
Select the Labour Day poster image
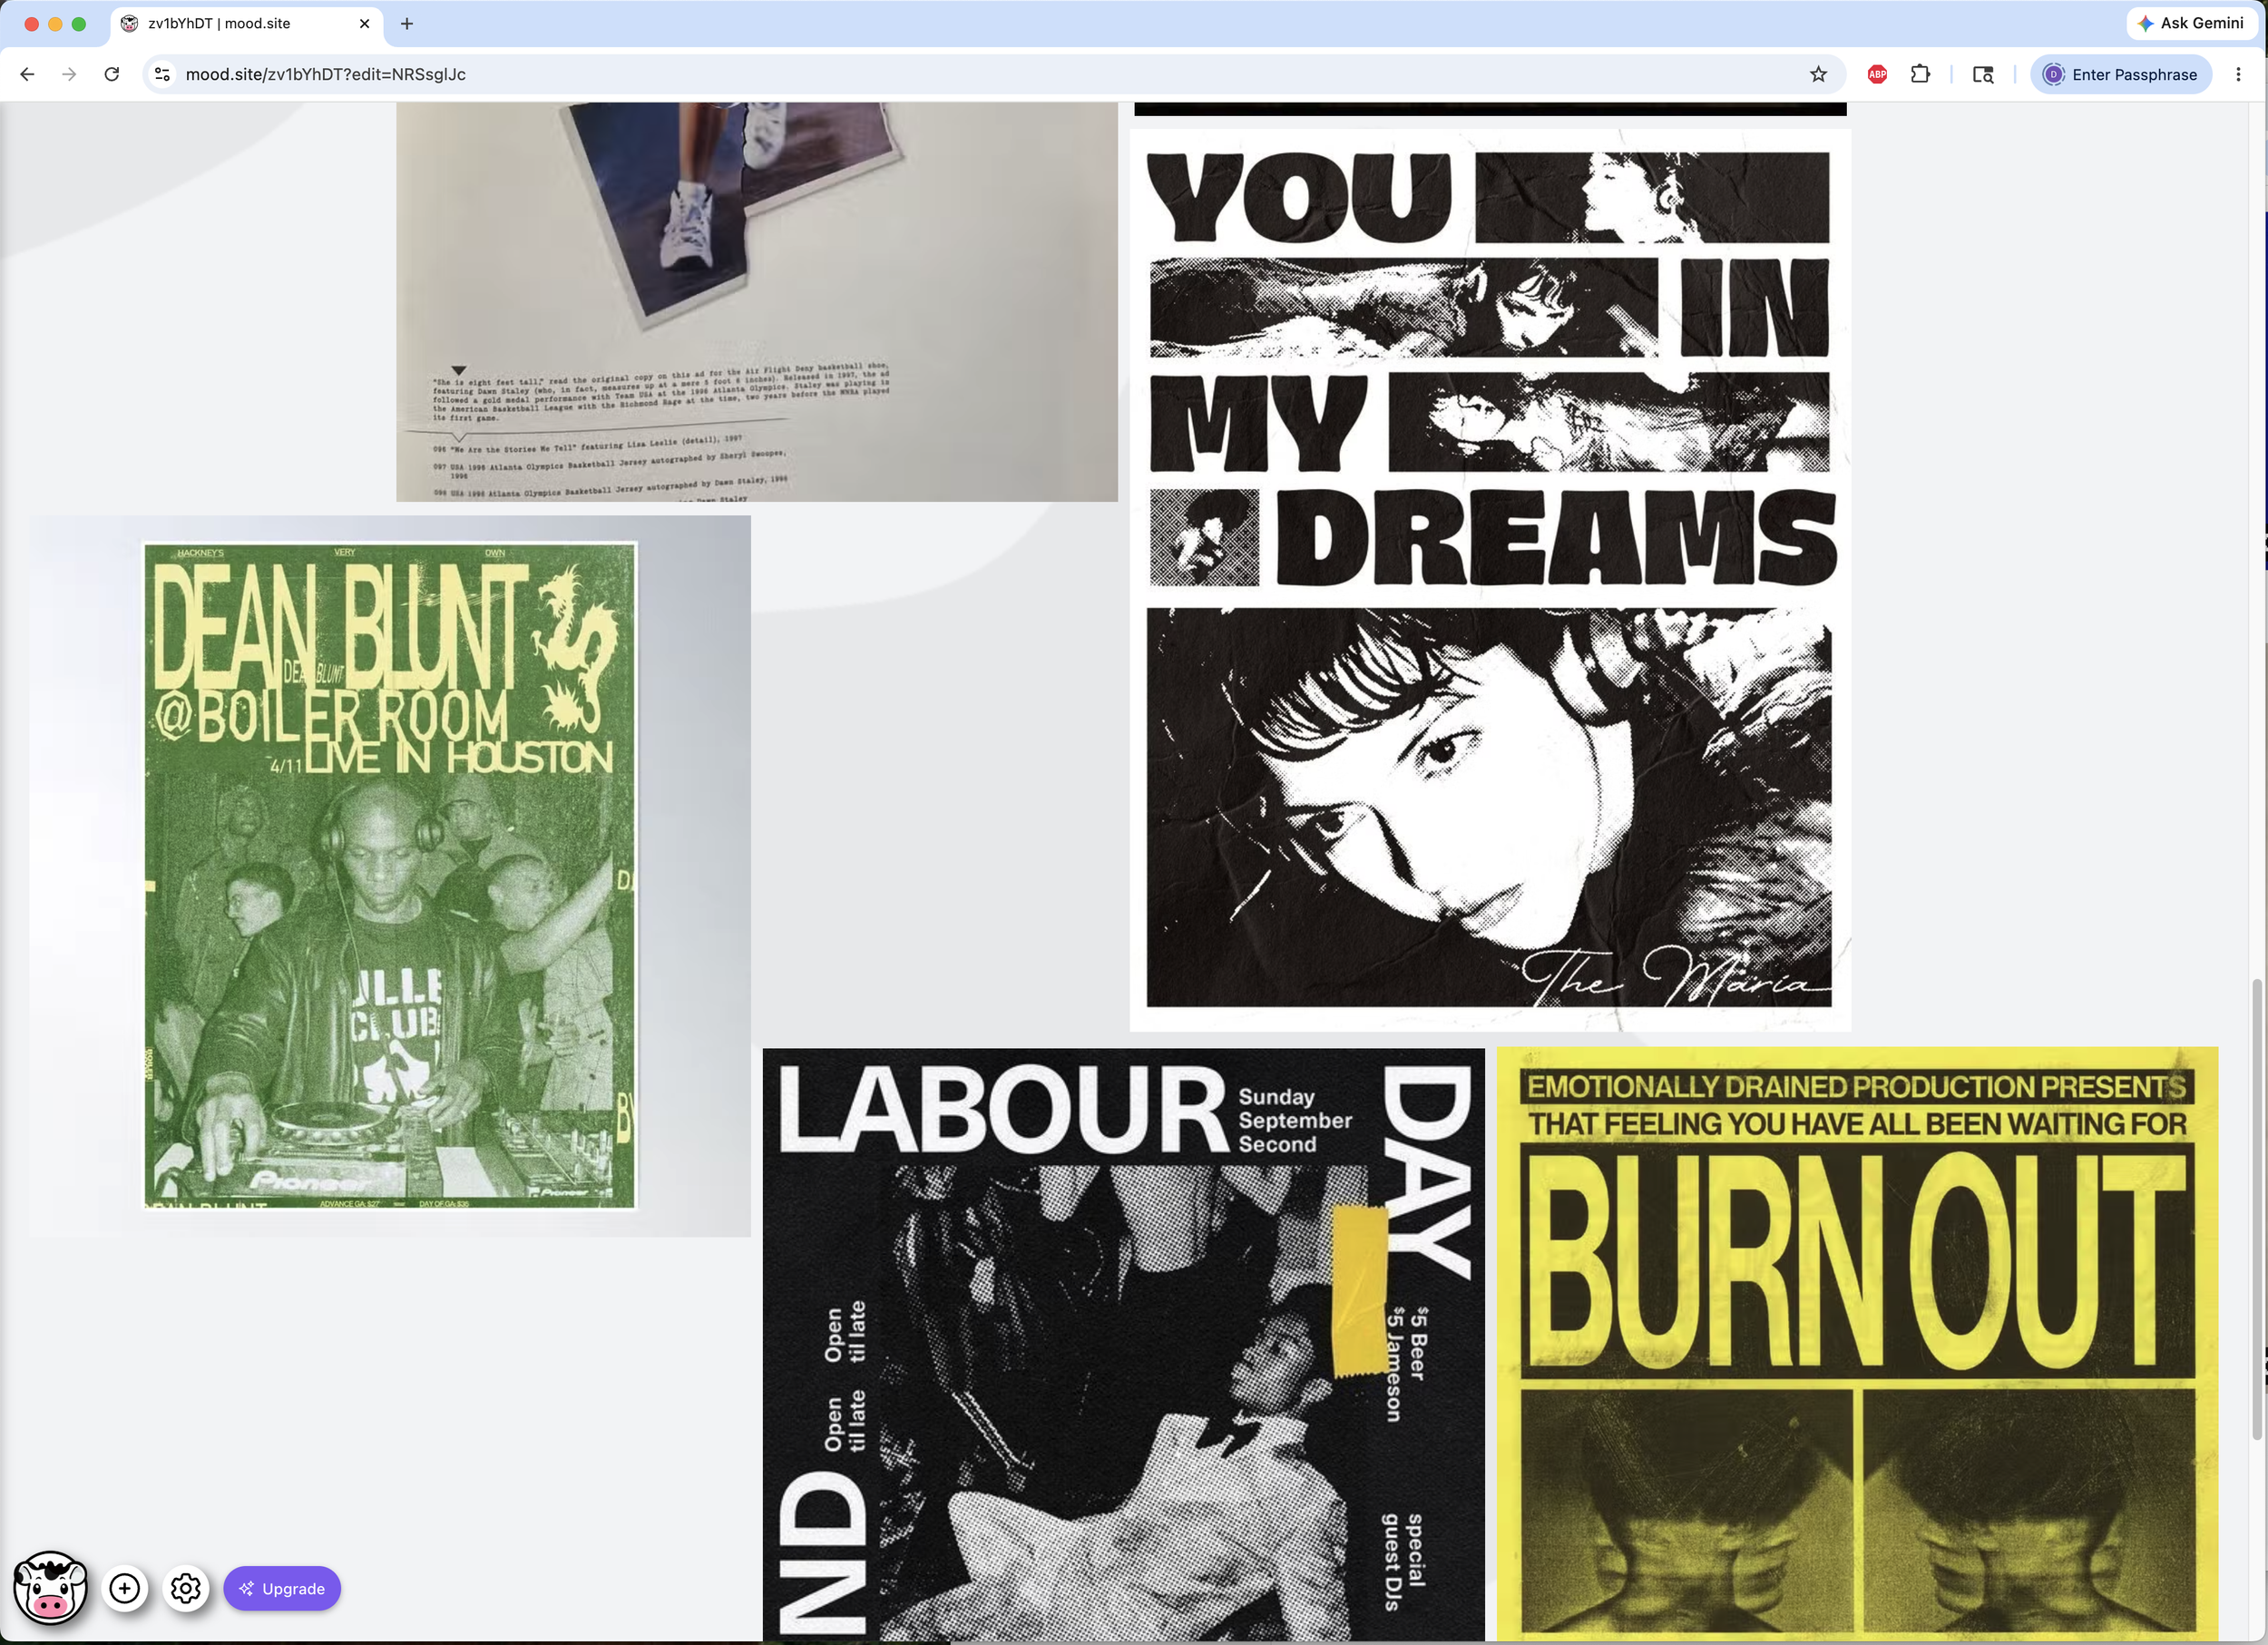(x=1124, y=1344)
